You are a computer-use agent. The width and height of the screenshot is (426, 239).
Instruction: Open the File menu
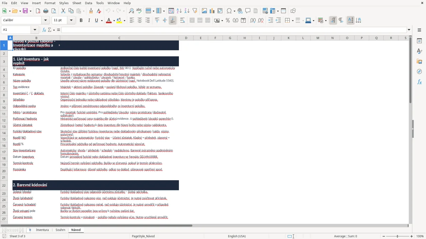[5, 3]
